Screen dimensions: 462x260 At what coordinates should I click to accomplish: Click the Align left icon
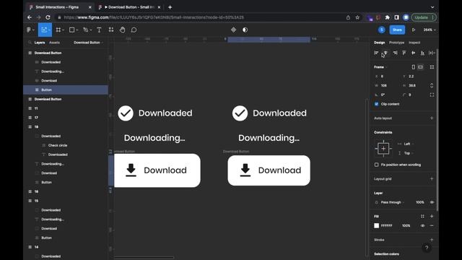(x=376, y=53)
